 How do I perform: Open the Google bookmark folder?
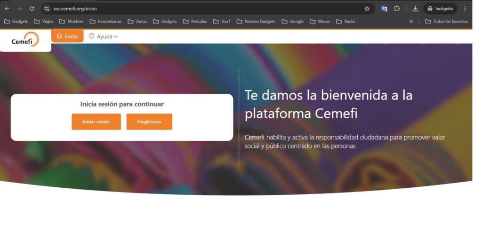coord(293,22)
